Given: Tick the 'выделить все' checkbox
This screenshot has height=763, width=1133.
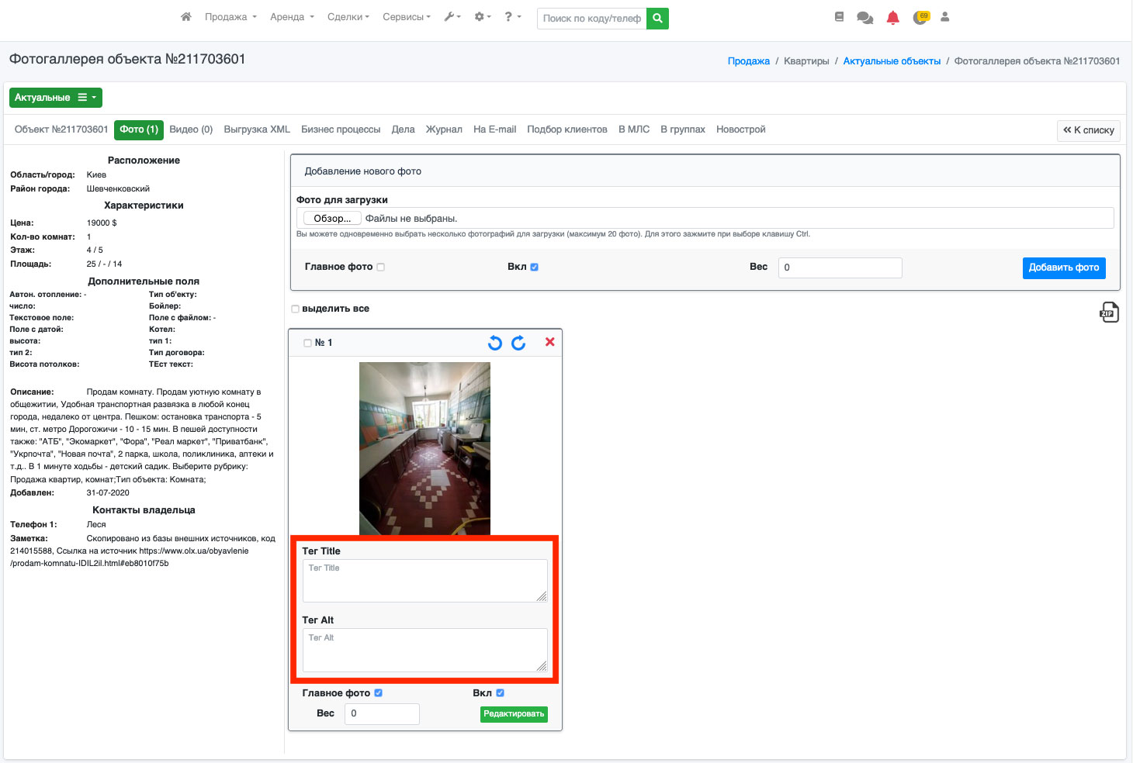Looking at the screenshot, I should tap(295, 309).
